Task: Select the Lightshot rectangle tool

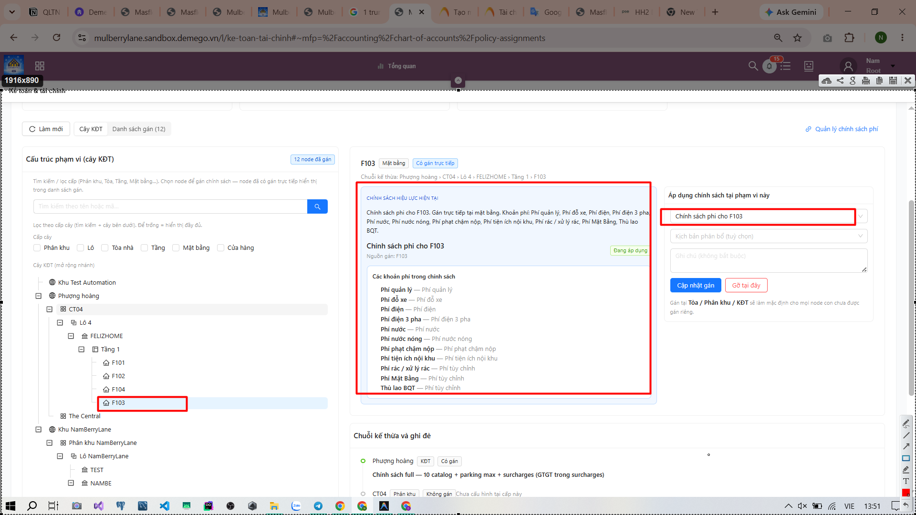Action: [906, 458]
